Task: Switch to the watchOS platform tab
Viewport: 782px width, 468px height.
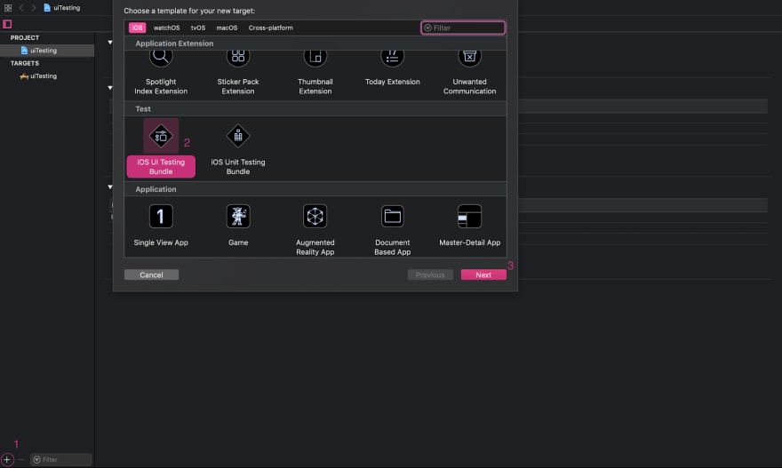Action: pyautogui.click(x=166, y=28)
